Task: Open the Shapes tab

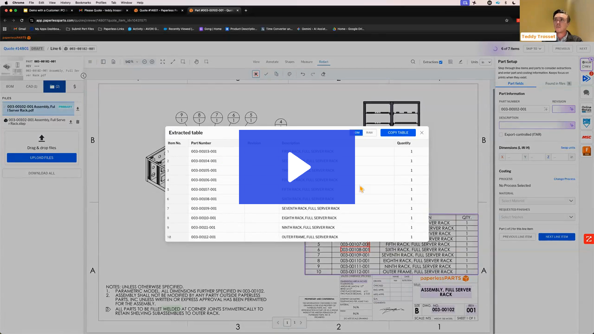Action: 290,62
